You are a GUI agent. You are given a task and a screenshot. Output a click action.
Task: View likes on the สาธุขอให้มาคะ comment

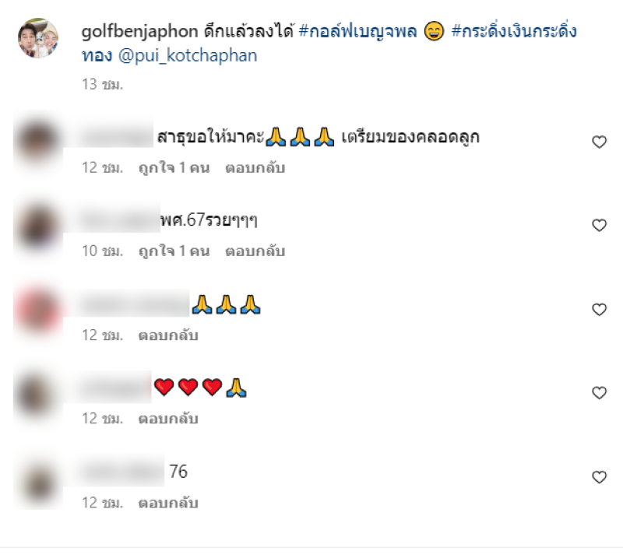[174, 168]
